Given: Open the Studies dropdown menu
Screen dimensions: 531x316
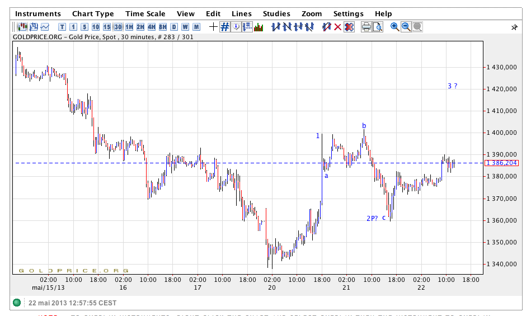Looking at the screenshot, I should pos(276,13).
